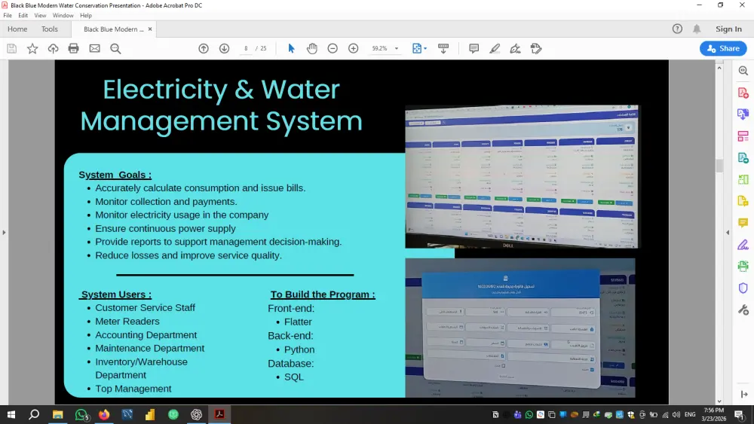Print the document using the printer icon
This screenshot has width=754, height=424.
[74, 48]
